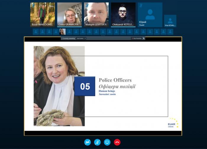Open the share screen options
The height and width of the screenshot is (149, 207).
pos(107,142)
